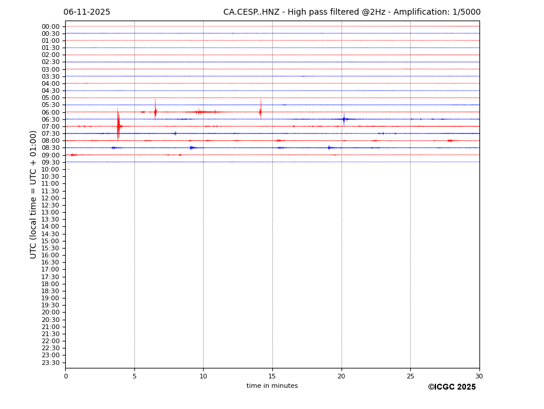
Task: Click the 12:00 time label
Action: click(50, 198)
